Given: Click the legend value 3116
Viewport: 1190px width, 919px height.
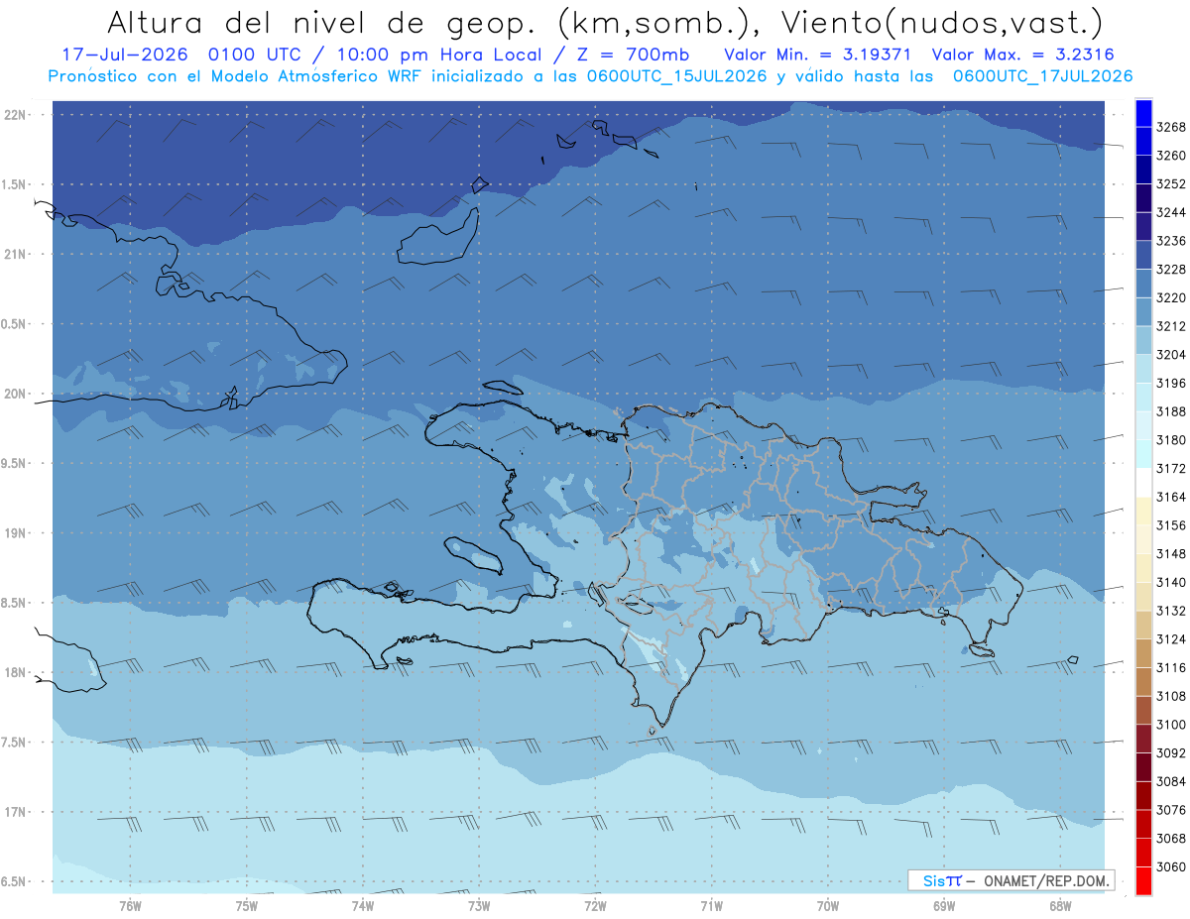Looking at the screenshot, I should [x=1171, y=667].
